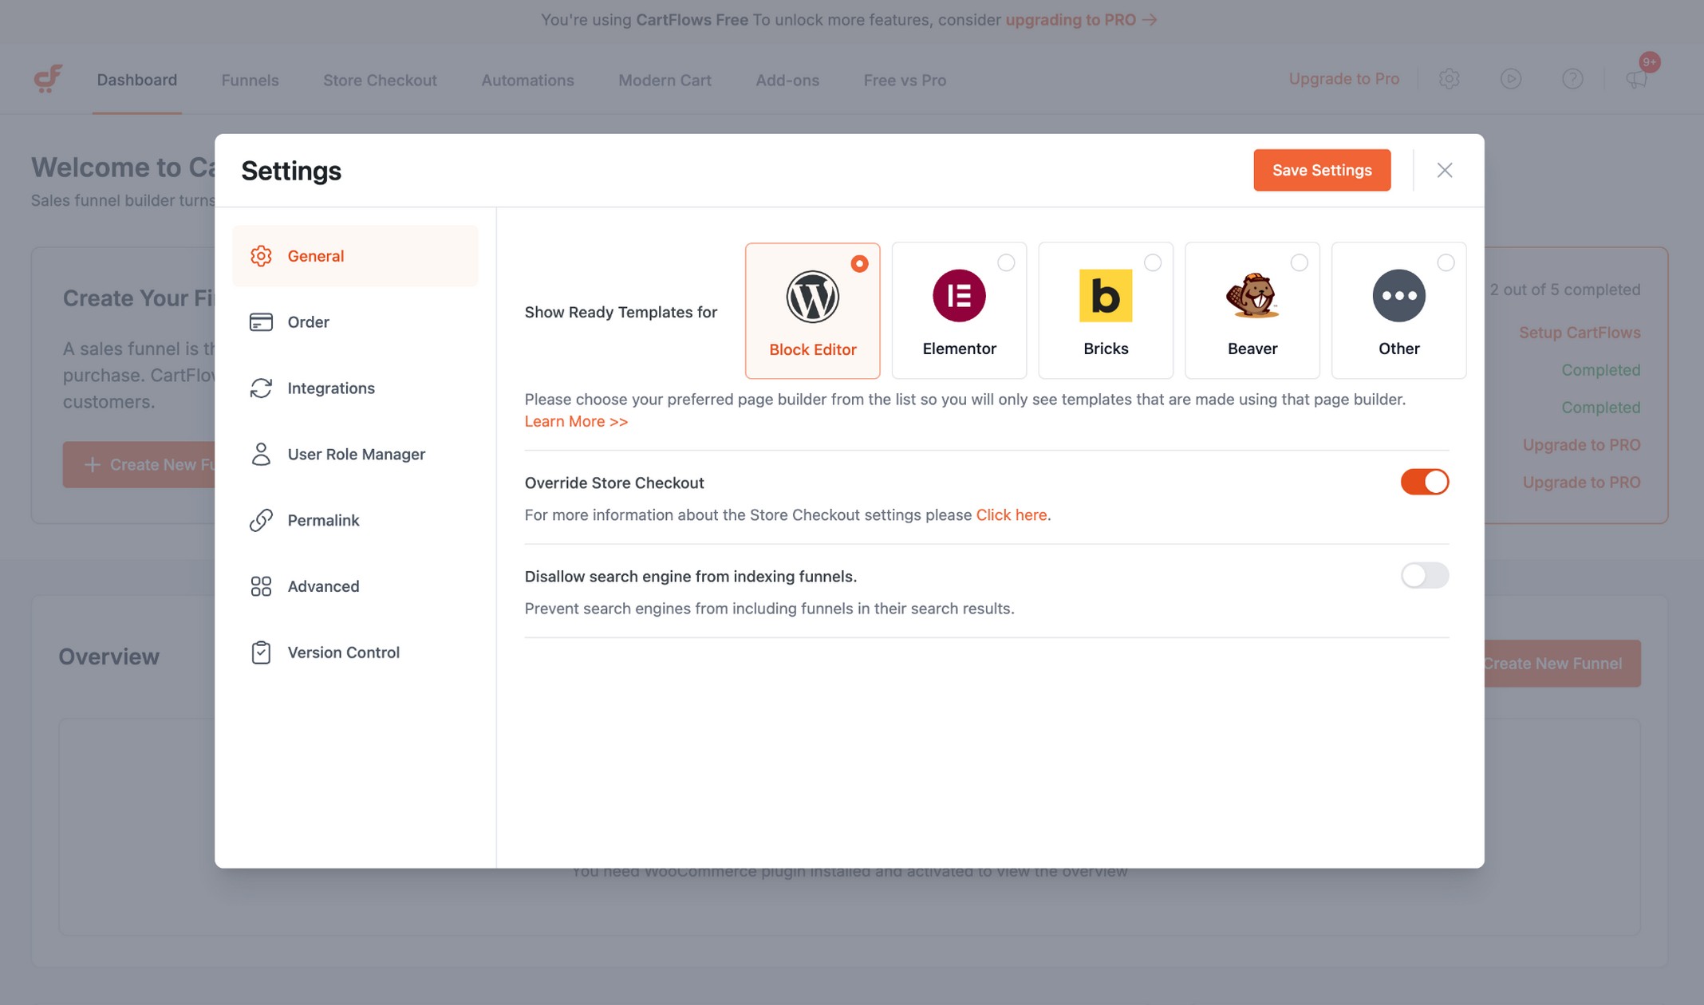
Task: Click the Other three-dots icon
Action: click(1399, 296)
